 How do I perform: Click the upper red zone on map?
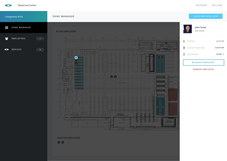(x=173, y=95)
